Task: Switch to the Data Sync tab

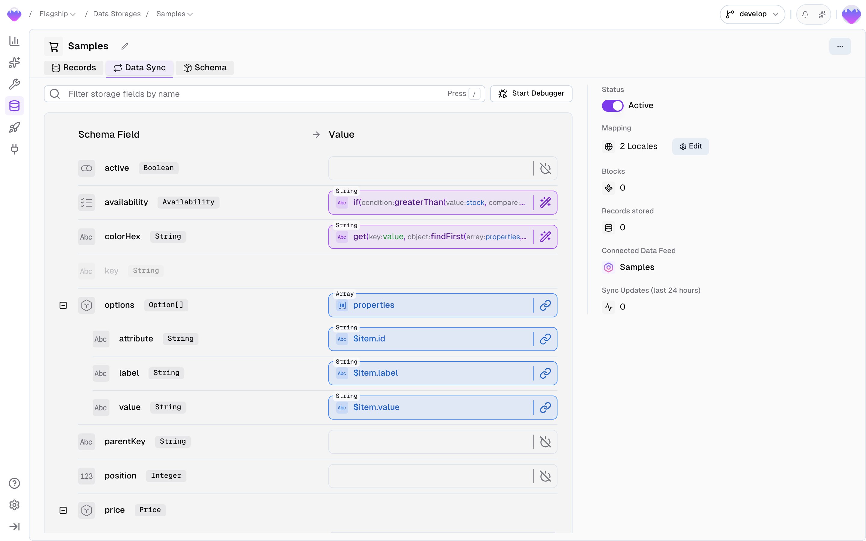Action: coord(140,68)
